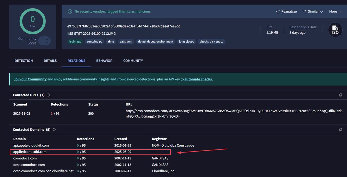This screenshot has width=347, height=177.
Task: Click status code 200
Action: click(x=91, y=113)
